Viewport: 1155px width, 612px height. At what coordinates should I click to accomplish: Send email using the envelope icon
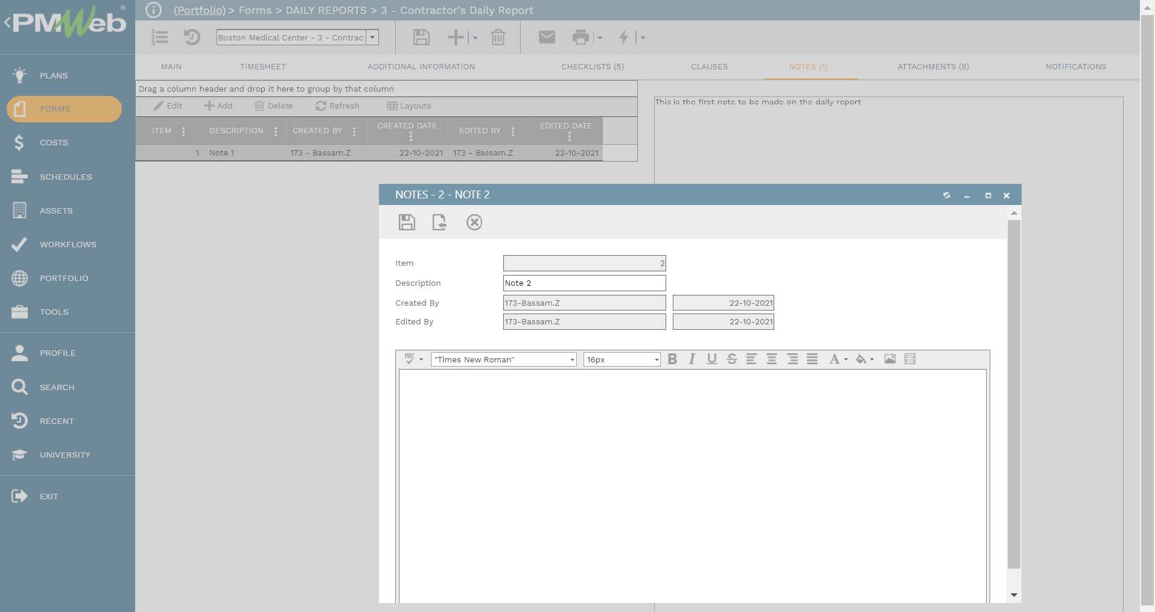547,37
